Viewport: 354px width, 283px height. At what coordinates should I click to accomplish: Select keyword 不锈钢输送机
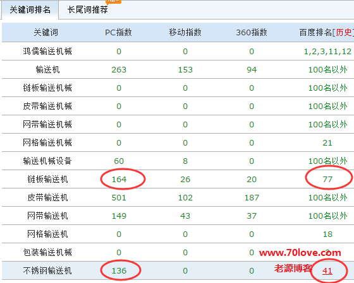(47, 270)
